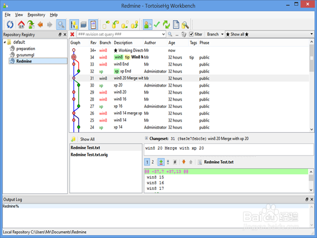
Task: Open the Branch dropdown
Action: pos(215,34)
